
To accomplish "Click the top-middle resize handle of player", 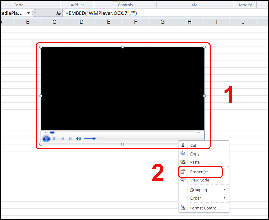I will tap(122, 47).
